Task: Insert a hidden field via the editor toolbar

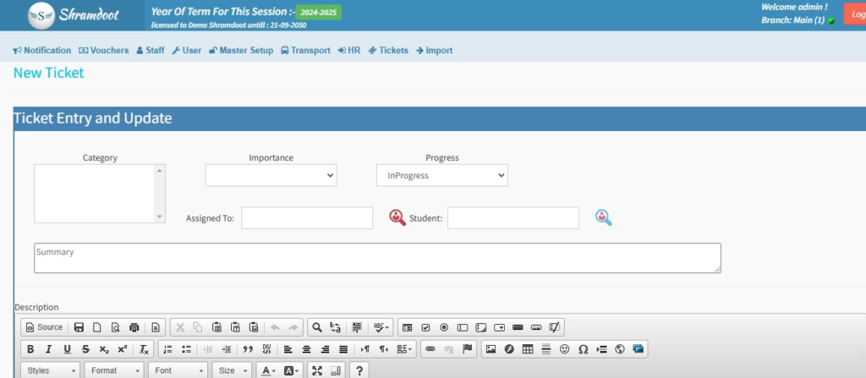Action: 555,327
